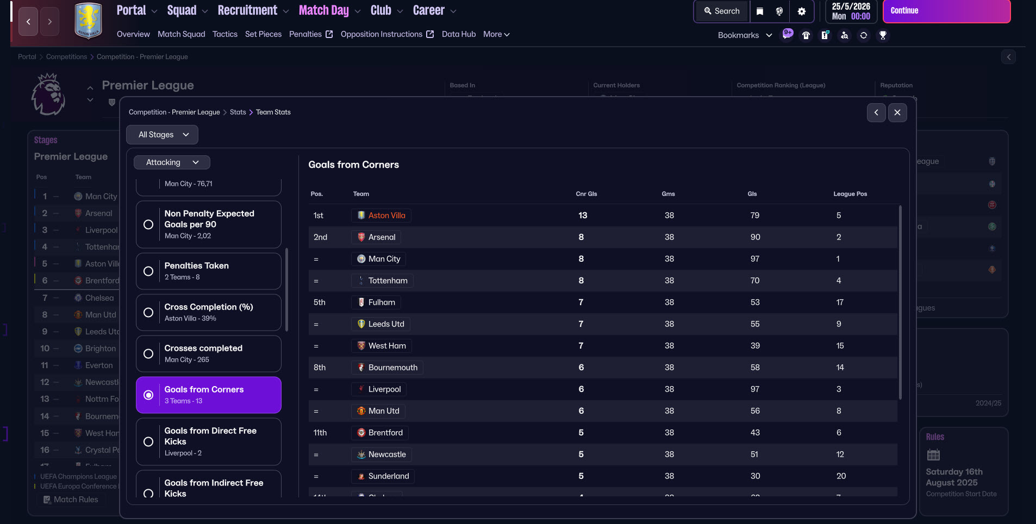Screen dimensions: 1036x524
Task: Select Penalties Taken stat radio button
Action: tap(148, 271)
